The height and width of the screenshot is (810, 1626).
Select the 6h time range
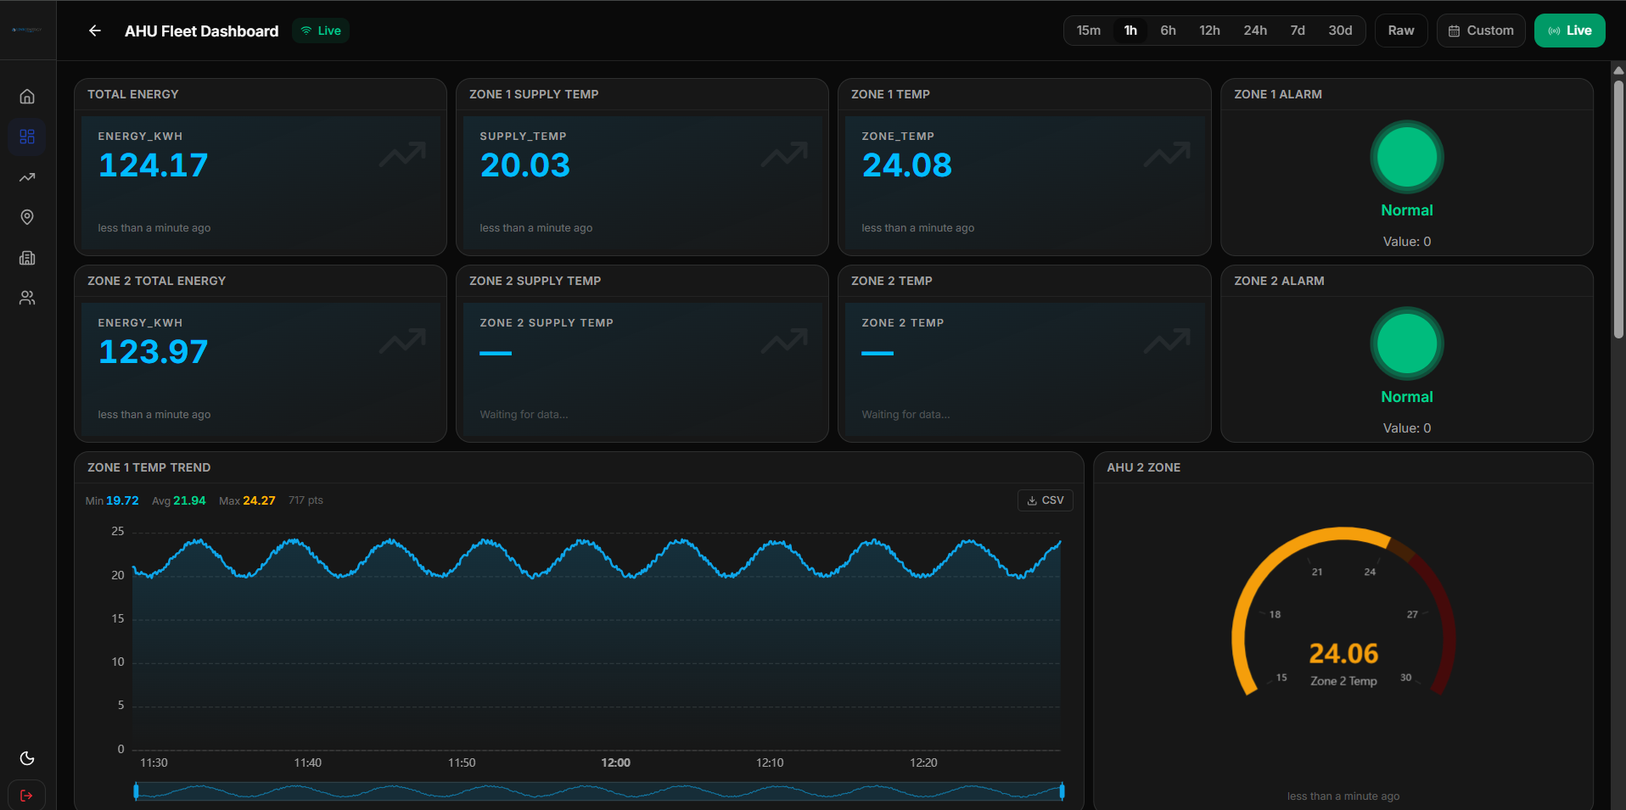point(1169,31)
